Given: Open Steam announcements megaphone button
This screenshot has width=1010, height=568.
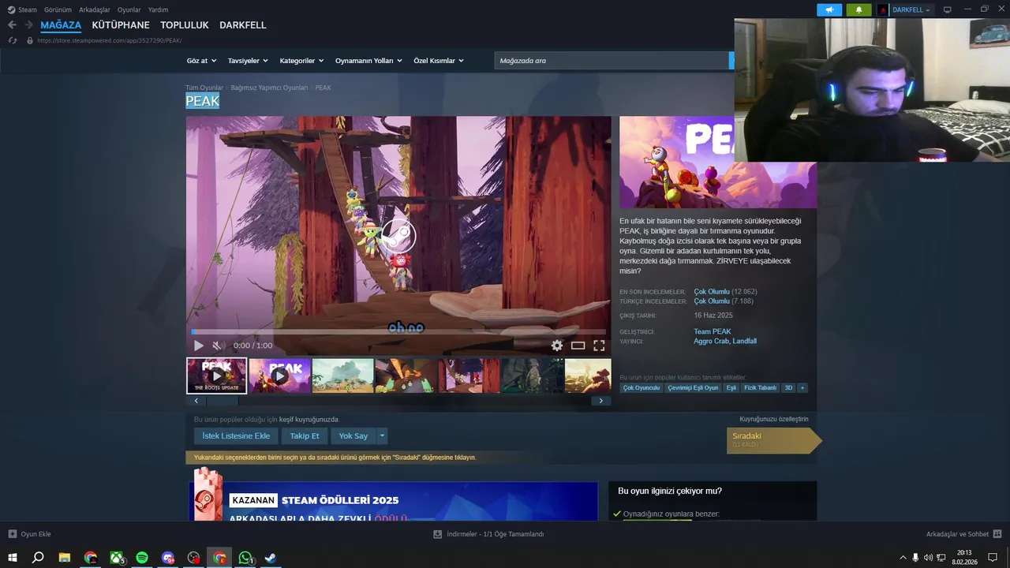Looking at the screenshot, I should [829, 9].
